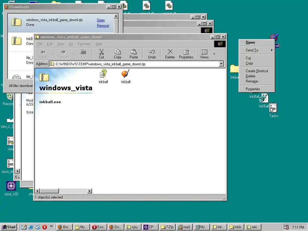The width and height of the screenshot is (308, 231).
Task: Click the '1 object(s) selected' status text
Action: click(x=49, y=197)
